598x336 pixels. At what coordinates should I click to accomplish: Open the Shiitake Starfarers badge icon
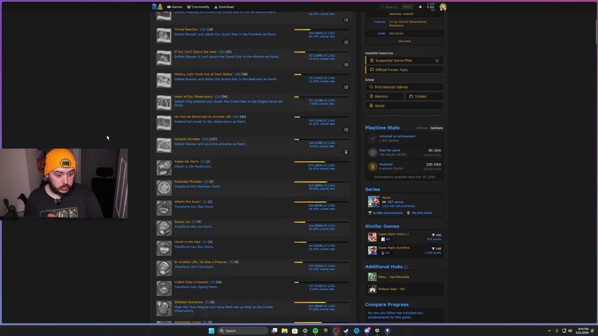[x=164, y=308]
